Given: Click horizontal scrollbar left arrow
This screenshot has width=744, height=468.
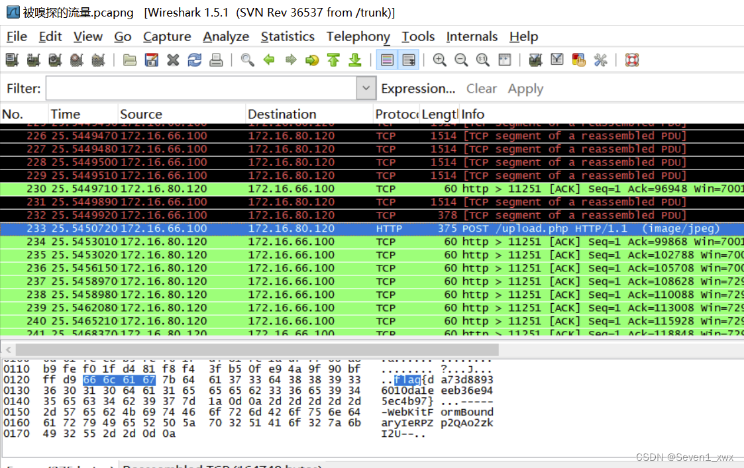Looking at the screenshot, I should point(8,350).
